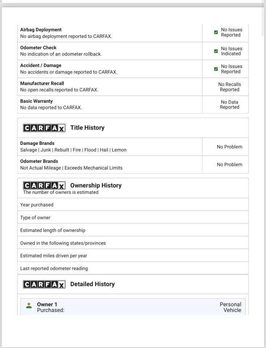Open the Title History section header
The image size is (266, 348).
87,128
